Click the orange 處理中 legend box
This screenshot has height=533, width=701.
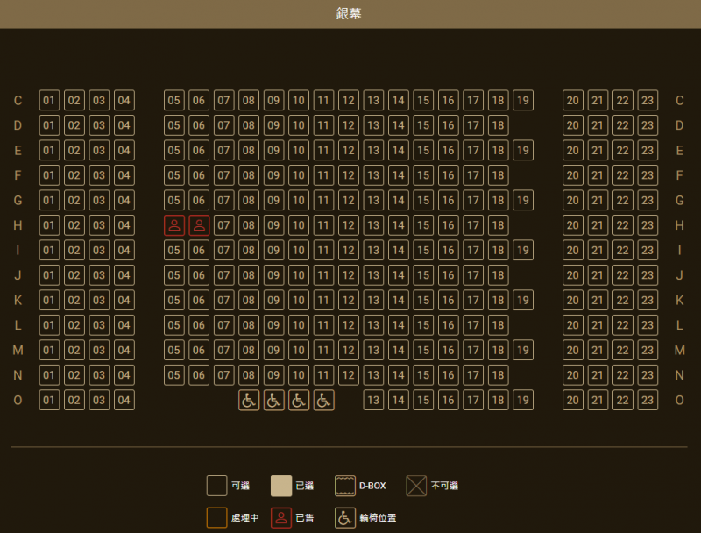pyautogui.click(x=216, y=517)
